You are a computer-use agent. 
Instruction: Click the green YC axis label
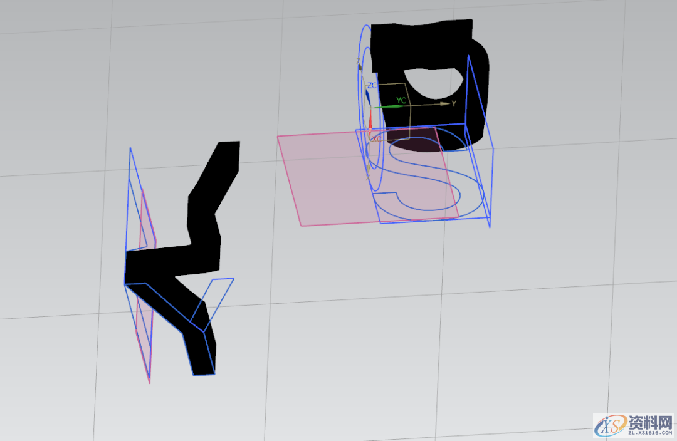tap(401, 100)
